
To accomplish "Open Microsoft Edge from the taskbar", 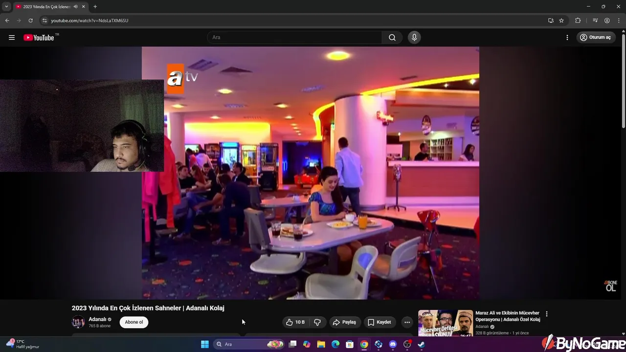I will coord(335,344).
